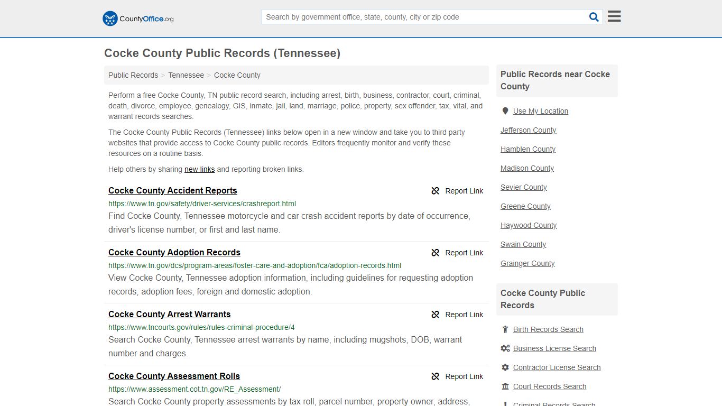Screen dimensions: 722x406
Task: Click the Birth Records Search icon
Action: coord(505,329)
